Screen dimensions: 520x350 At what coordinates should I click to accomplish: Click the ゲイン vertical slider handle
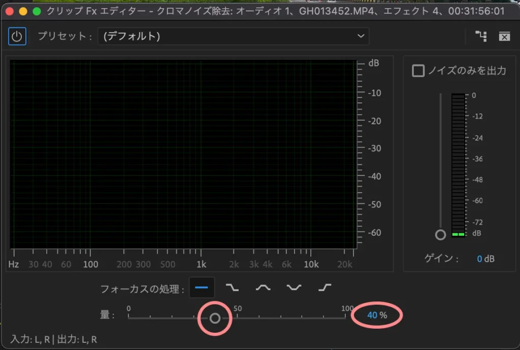coord(440,235)
